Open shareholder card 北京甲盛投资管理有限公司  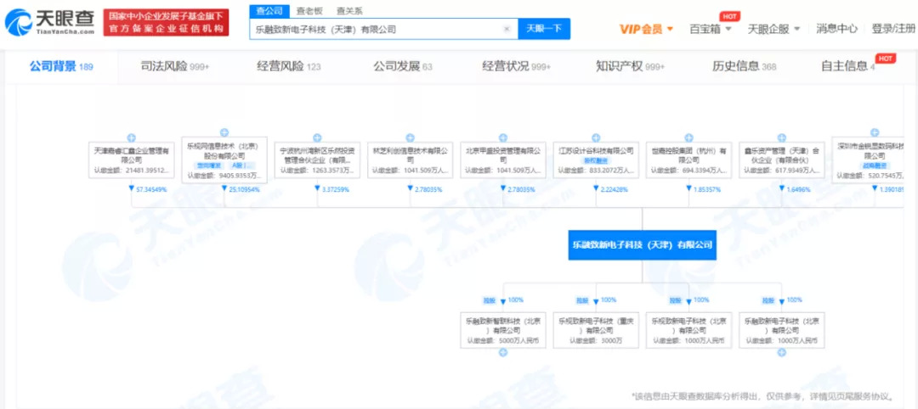point(502,160)
